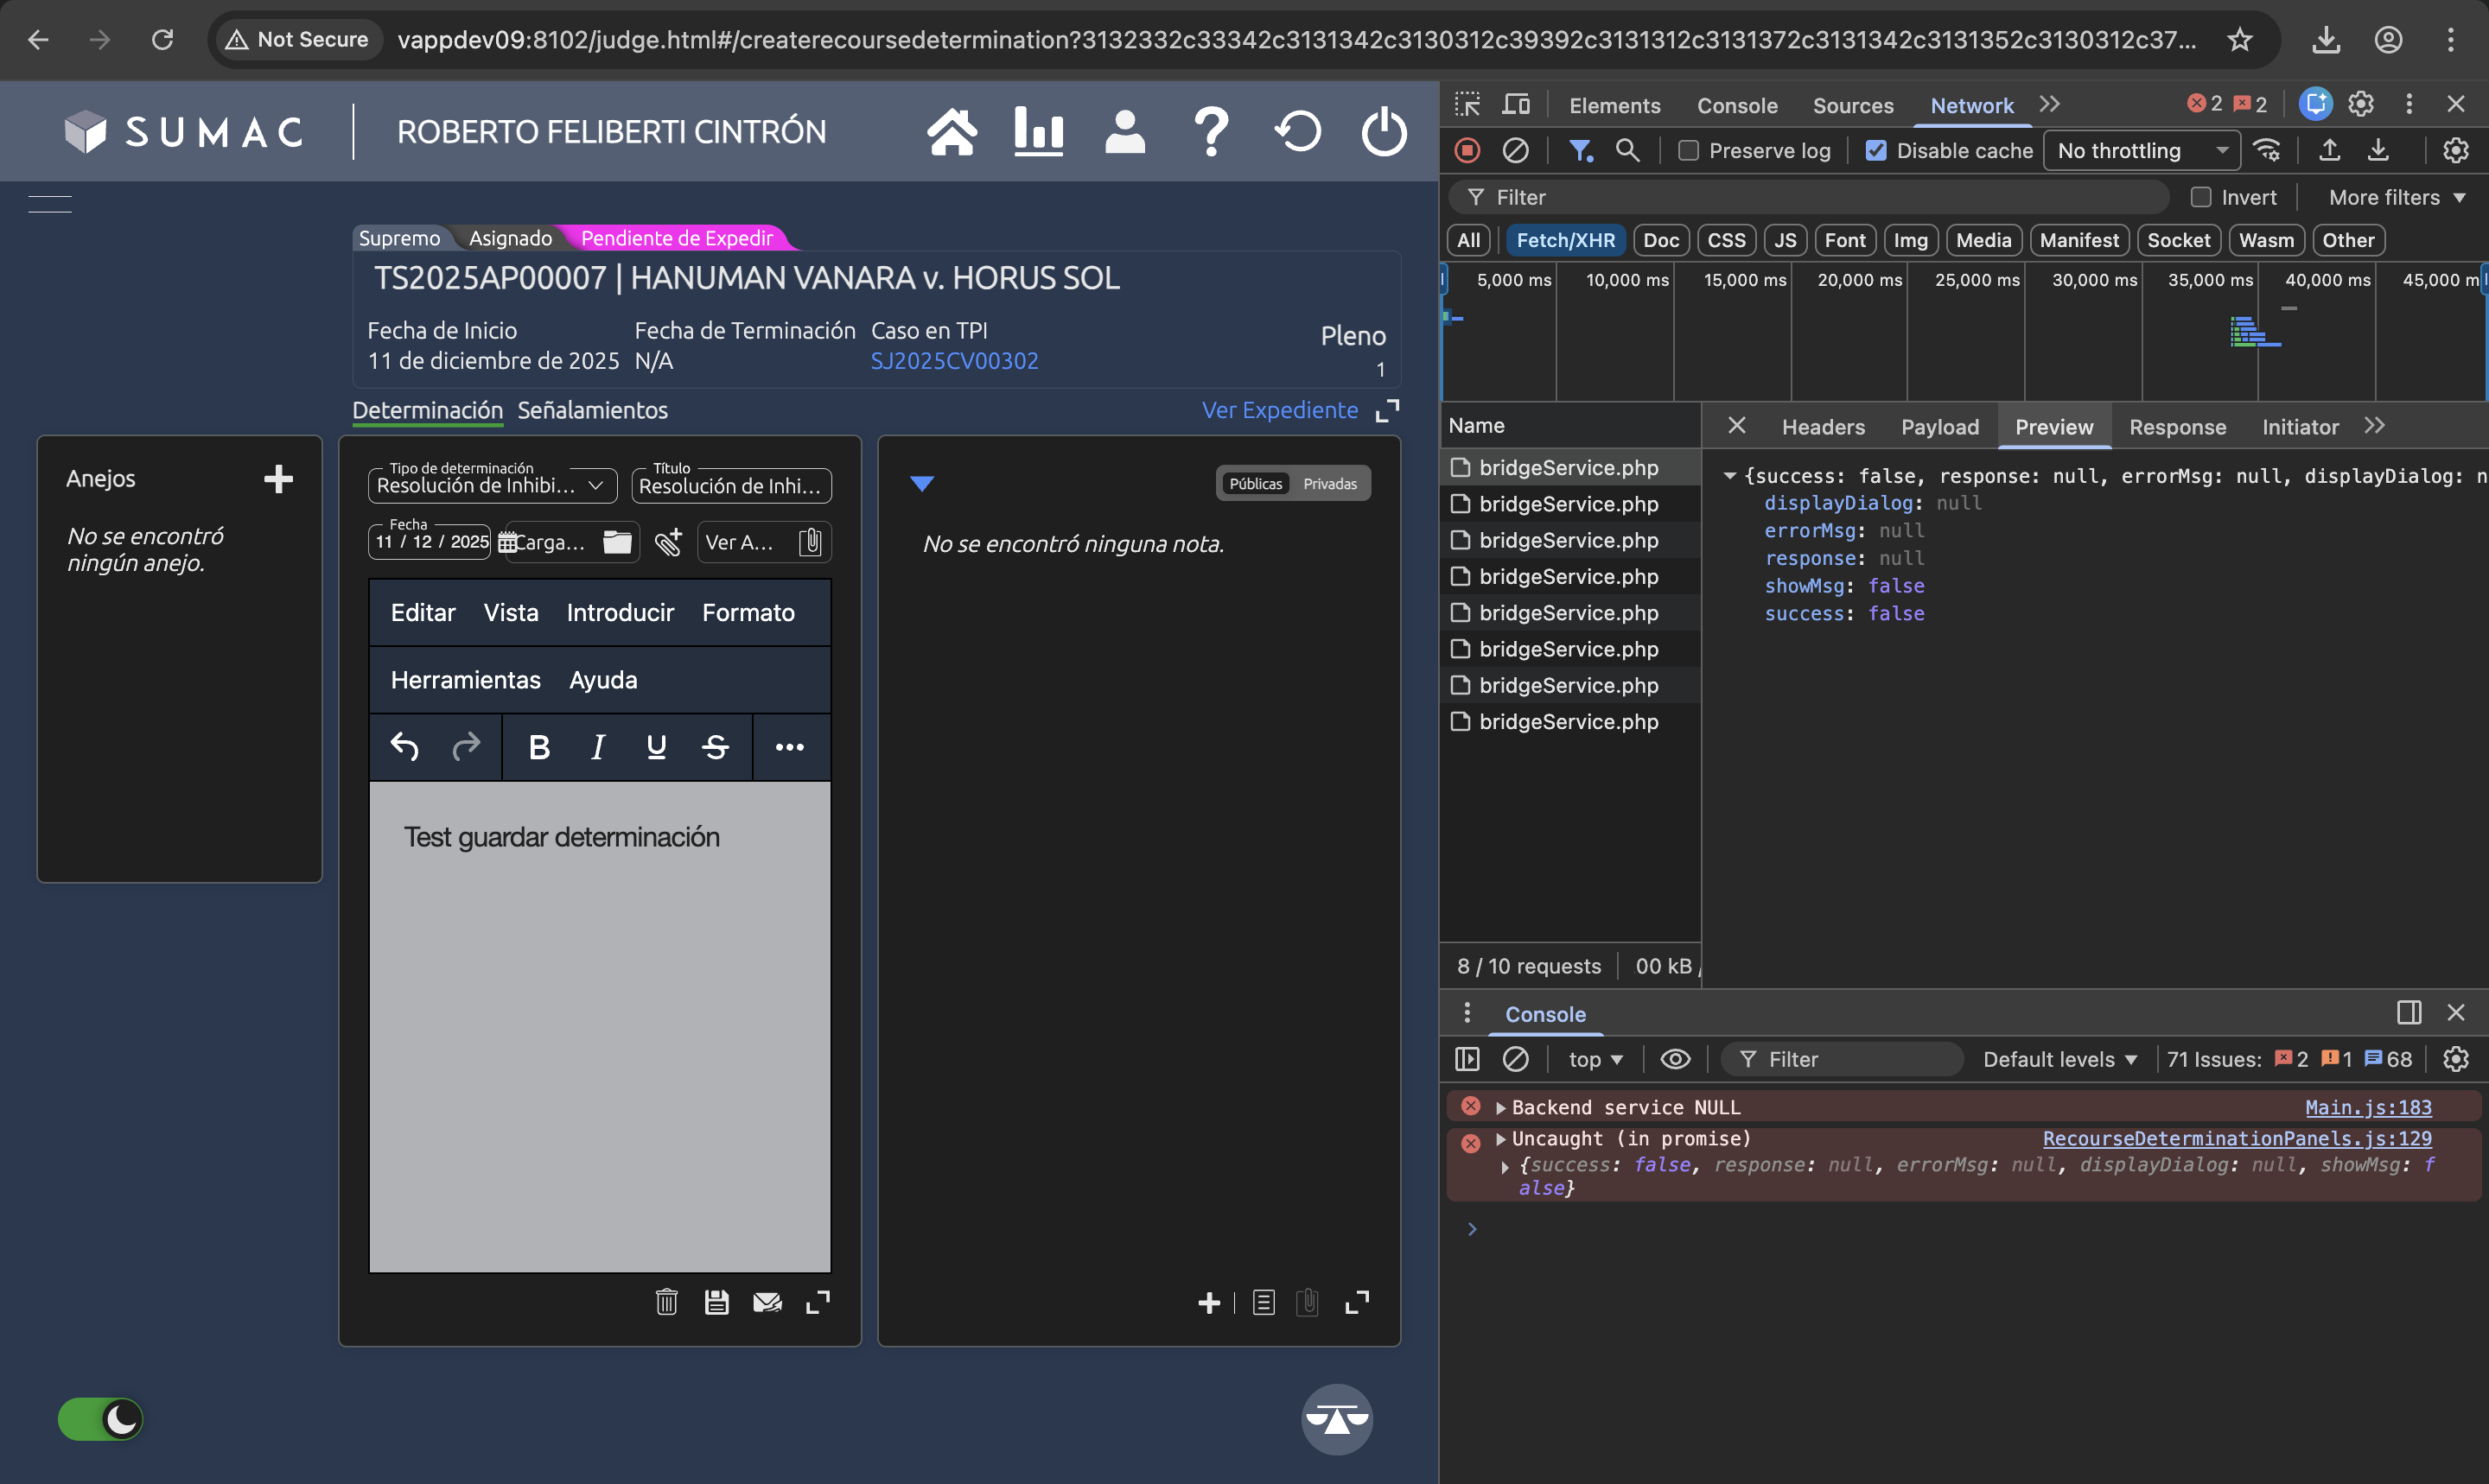Viewport: 2489px width, 1484px height.
Task: Switch to the Señalamientos tab
Action: click(592, 410)
